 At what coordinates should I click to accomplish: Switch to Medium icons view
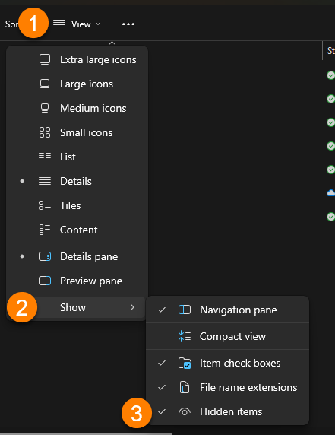coord(77,108)
